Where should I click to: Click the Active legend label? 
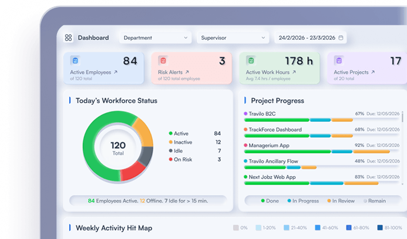point(181,133)
